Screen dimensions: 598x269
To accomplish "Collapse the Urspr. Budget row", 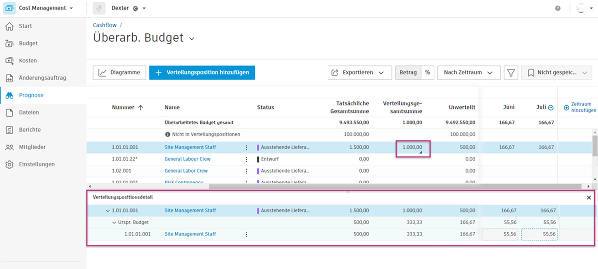I will (114, 223).
